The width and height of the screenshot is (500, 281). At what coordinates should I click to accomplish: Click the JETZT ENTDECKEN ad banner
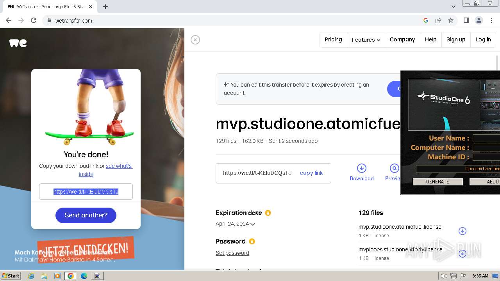[x=86, y=249]
